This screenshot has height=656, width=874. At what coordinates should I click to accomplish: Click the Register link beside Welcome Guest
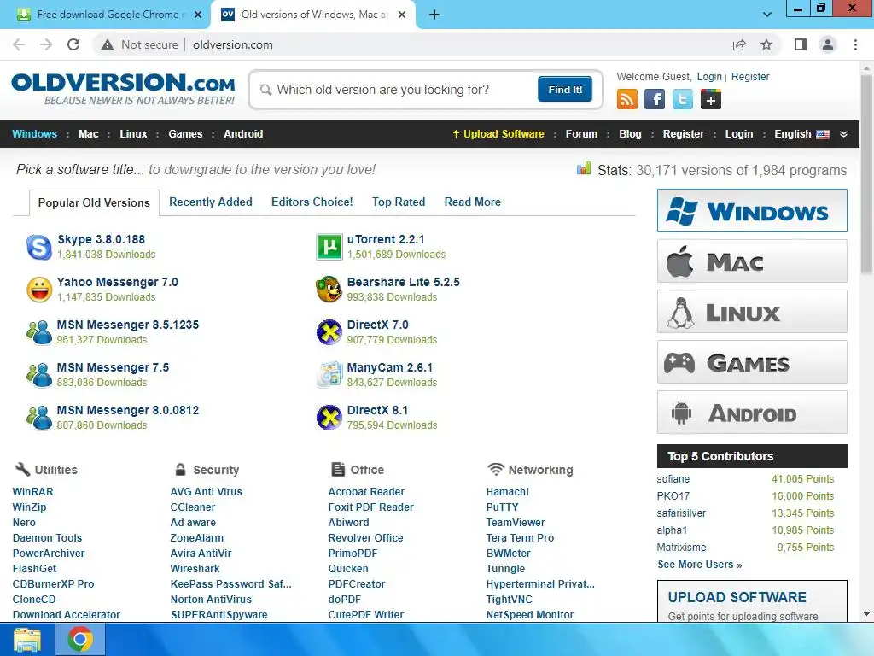click(750, 76)
